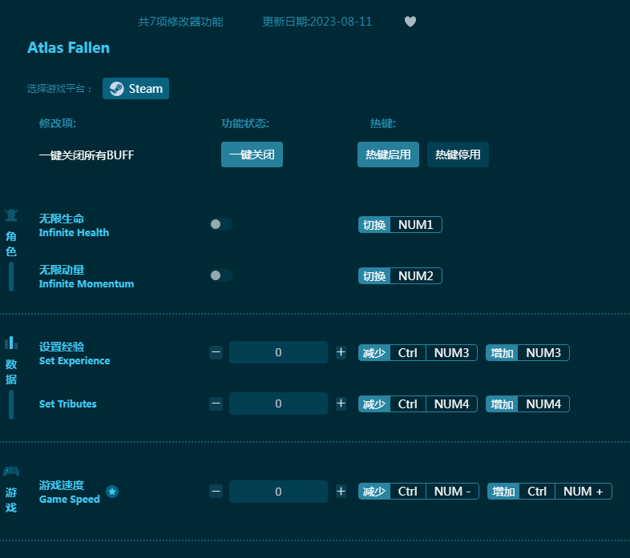Increase Set Tributes with plus button
Image resolution: width=630 pixels, height=558 pixels.
click(x=341, y=403)
